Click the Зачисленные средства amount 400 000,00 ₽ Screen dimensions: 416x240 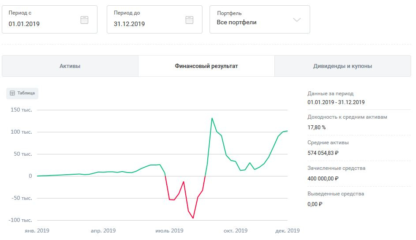pos(323,179)
